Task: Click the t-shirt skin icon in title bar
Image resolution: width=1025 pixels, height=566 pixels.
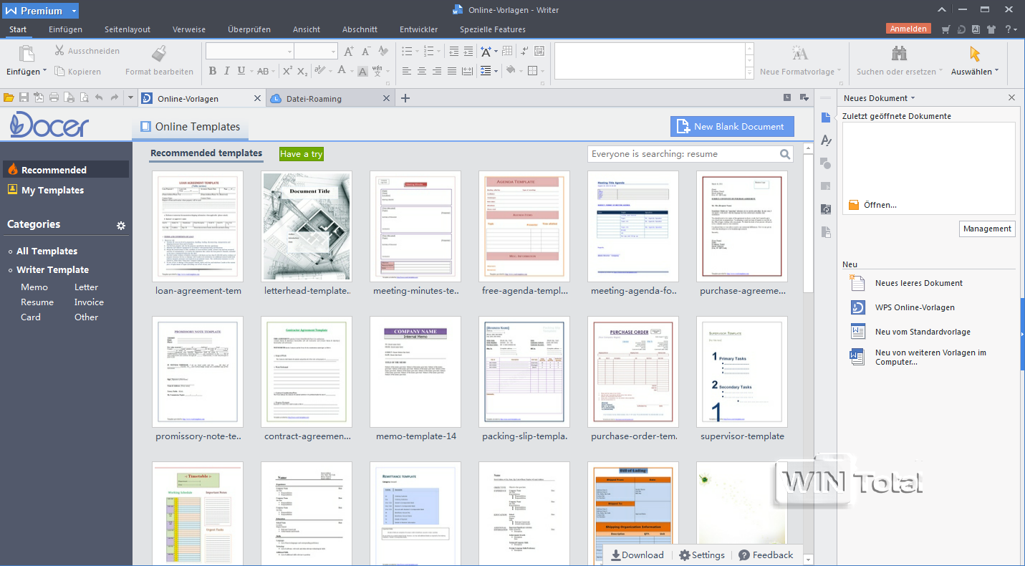Action: tap(991, 29)
